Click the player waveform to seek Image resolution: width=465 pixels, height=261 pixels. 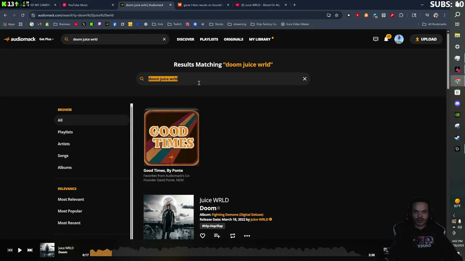pyautogui.click(x=228, y=252)
